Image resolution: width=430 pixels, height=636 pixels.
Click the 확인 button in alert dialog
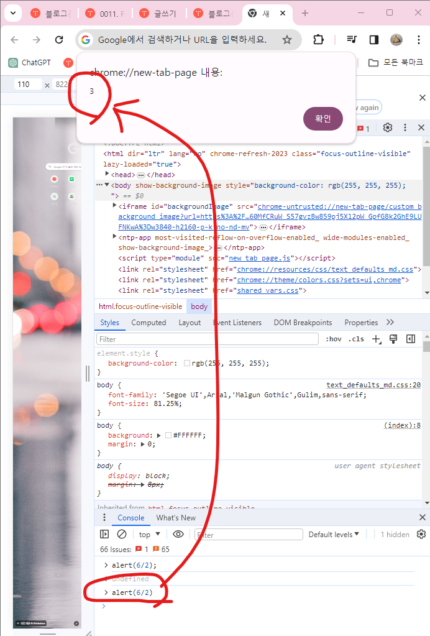point(323,119)
